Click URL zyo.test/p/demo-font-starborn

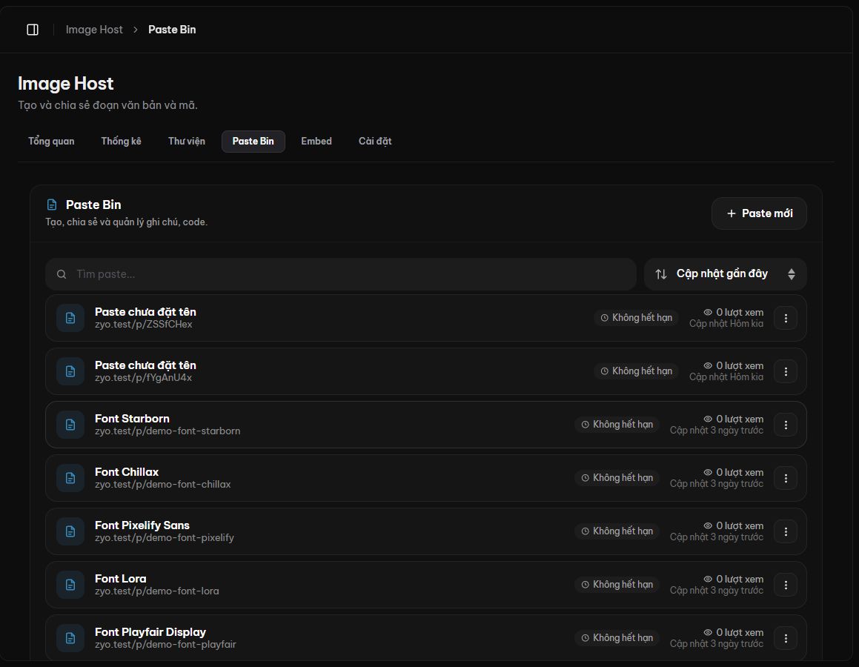pos(168,431)
